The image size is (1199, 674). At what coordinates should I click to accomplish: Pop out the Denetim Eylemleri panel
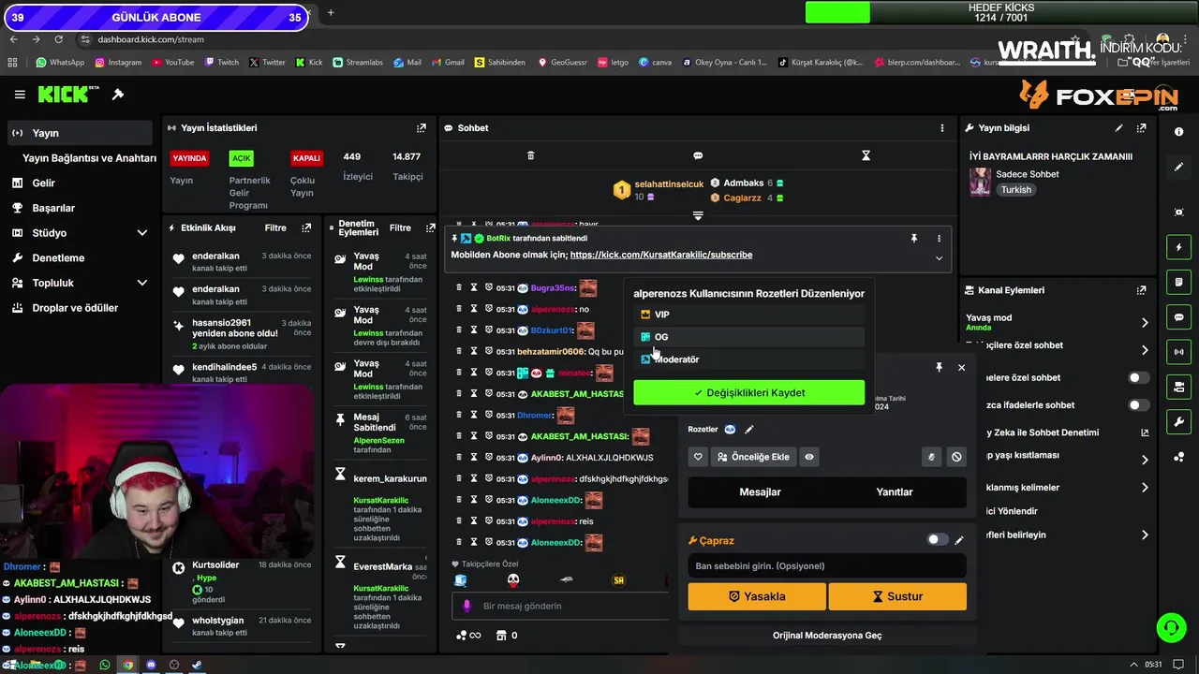[430, 227]
